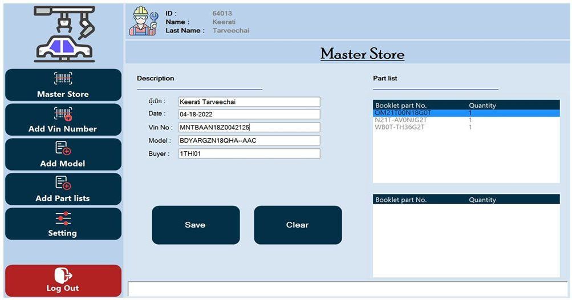Click the Add Model document-plus icon
This screenshot has width=572, height=300.
[x=63, y=148]
